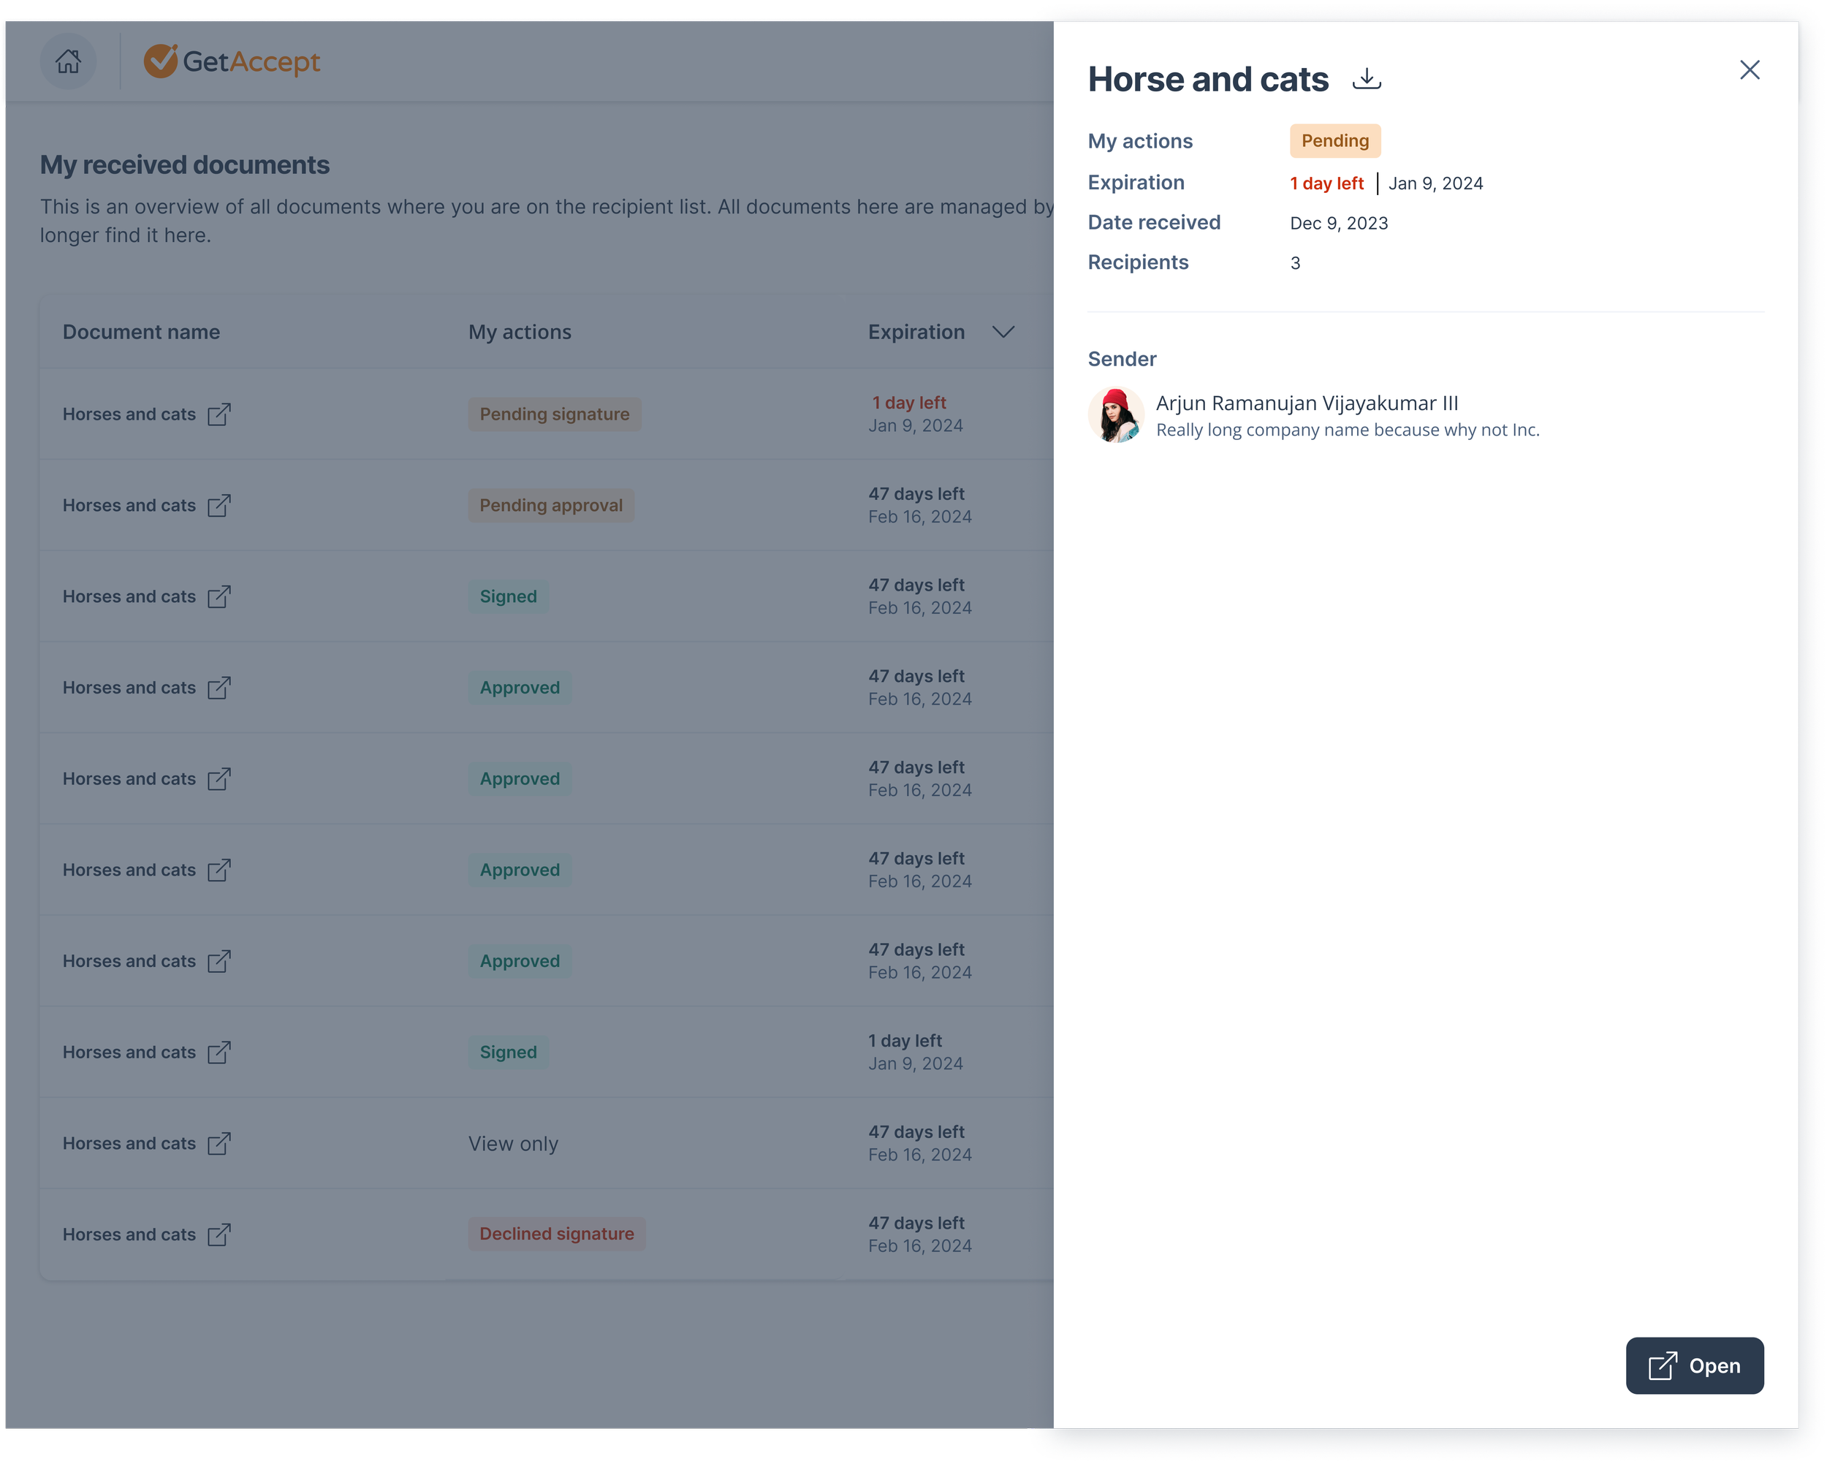Open external link on Pending approval row
Screen dimensions: 1827x1464
click(219, 505)
